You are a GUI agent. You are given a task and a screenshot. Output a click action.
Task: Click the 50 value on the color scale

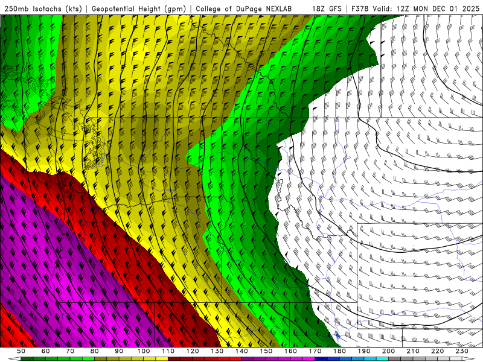tap(21, 351)
